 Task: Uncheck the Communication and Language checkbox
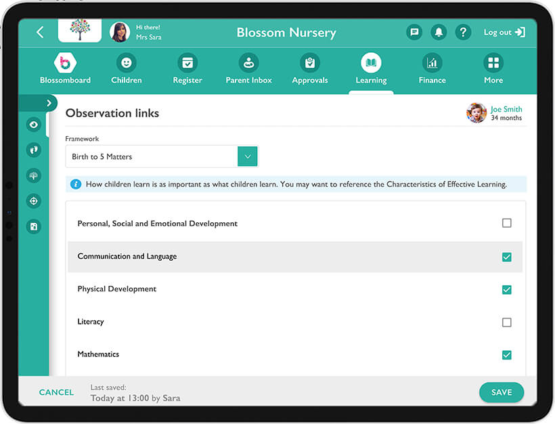tap(506, 257)
